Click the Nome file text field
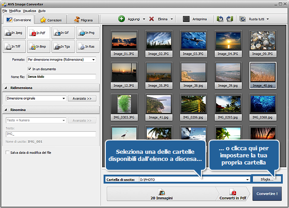Screen dimensions: 289x208 tap(61, 77)
